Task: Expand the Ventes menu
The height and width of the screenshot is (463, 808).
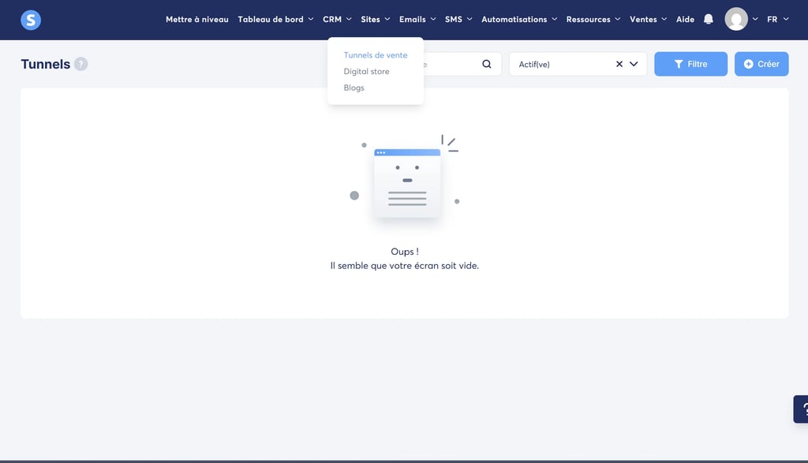Action: [648, 19]
